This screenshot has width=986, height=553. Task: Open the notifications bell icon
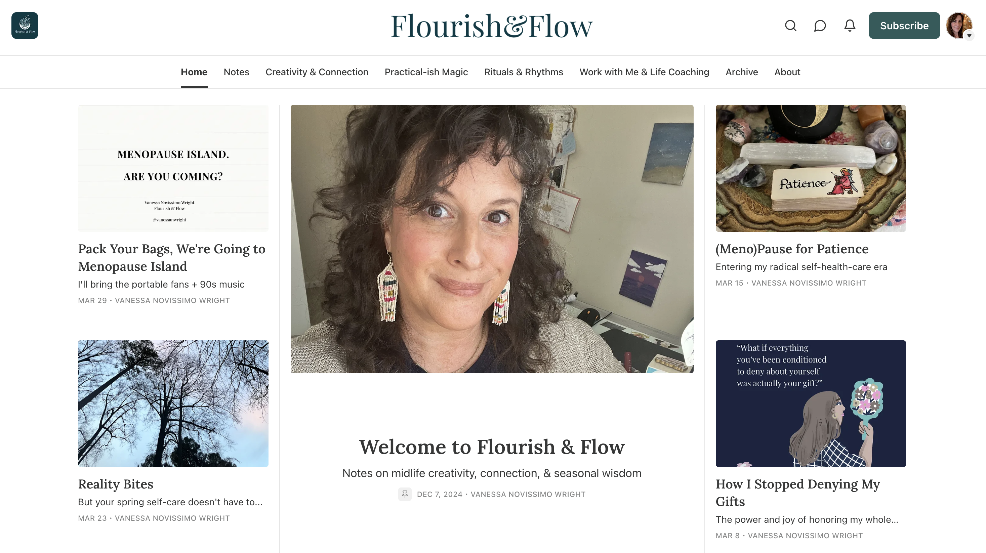click(849, 26)
